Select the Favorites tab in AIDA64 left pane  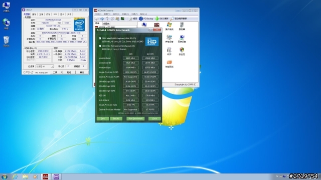coord(106,23)
